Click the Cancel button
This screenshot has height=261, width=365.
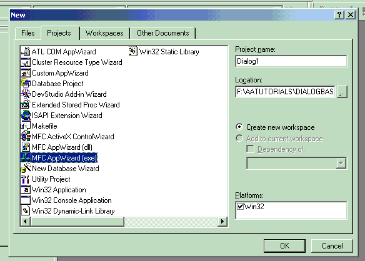[332, 246]
